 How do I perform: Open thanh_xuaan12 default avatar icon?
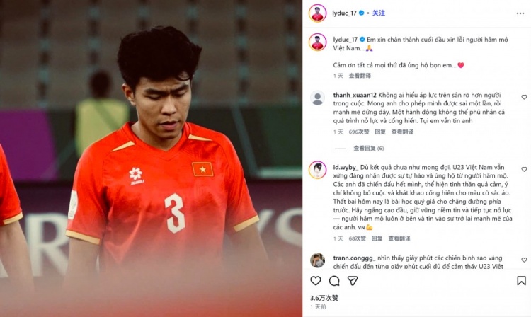coord(317,98)
